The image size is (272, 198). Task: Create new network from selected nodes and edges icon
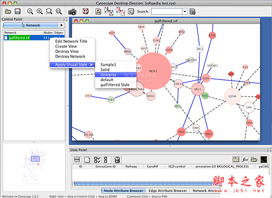point(121,11)
